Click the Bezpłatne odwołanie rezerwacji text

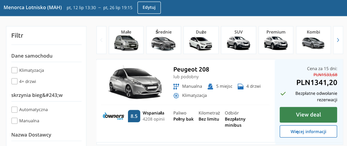pos(316,97)
